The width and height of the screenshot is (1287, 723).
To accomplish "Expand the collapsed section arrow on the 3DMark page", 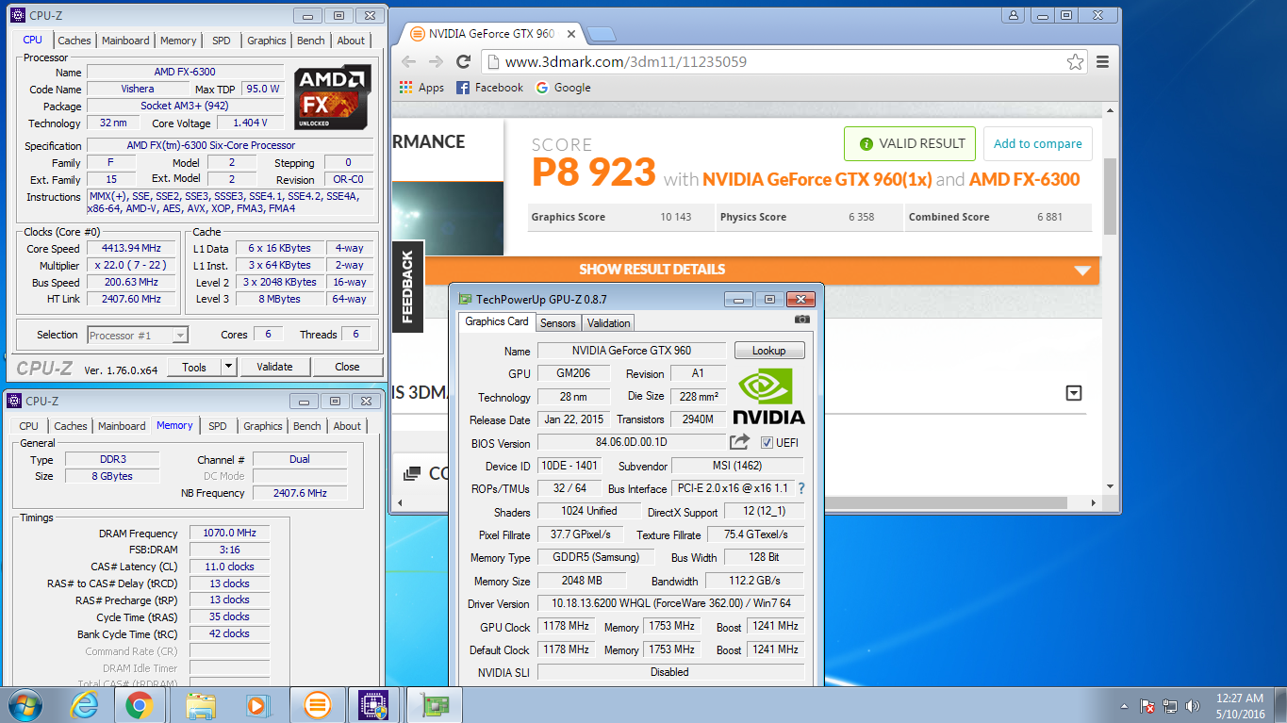I will coord(1073,393).
